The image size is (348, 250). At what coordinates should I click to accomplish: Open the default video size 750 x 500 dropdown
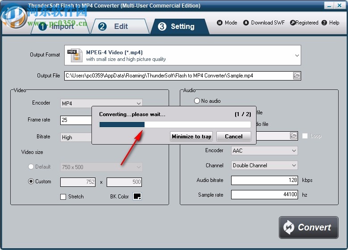(101, 167)
